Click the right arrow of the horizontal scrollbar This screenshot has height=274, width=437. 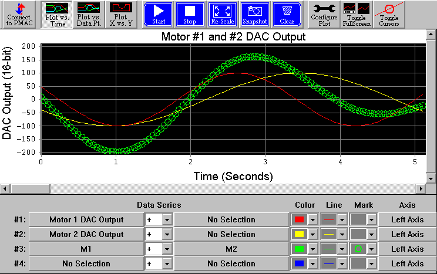click(x=421, y=188)
